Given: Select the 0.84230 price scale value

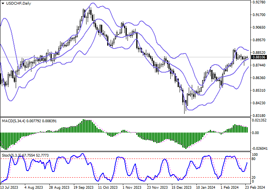Looking at the screenshot, I should tap(259, 103).
